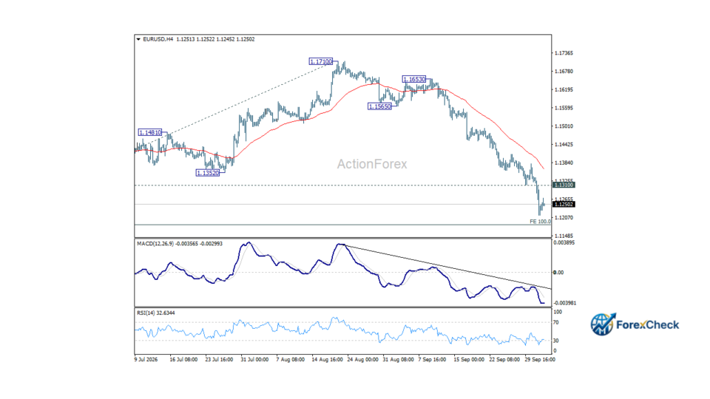Click the RSI scale value 70
The image size is (710, 399).
tap(556, 323)
